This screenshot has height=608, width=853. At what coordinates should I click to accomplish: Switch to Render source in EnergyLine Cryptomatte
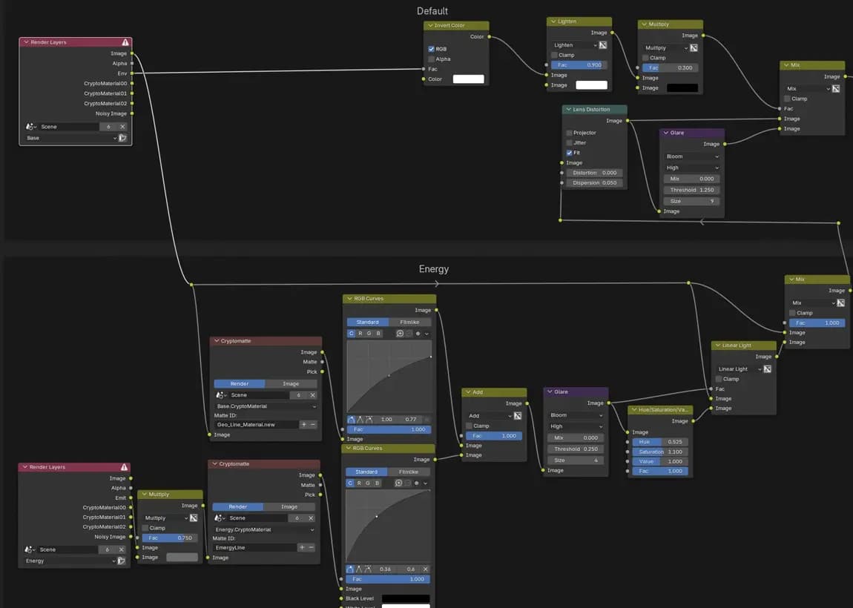point(238,506)
